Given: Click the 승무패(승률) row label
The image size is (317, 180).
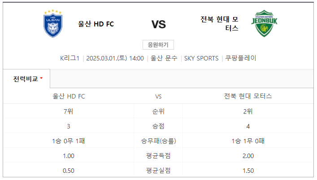Looking at the screenshot, I should [x=158, y=141].
